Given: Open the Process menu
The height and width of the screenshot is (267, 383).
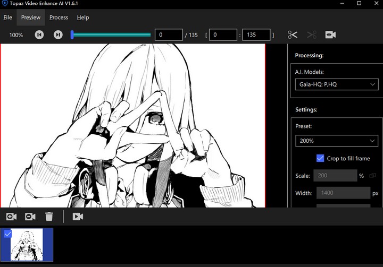Looking at the screenshot, I should point(59,18).
